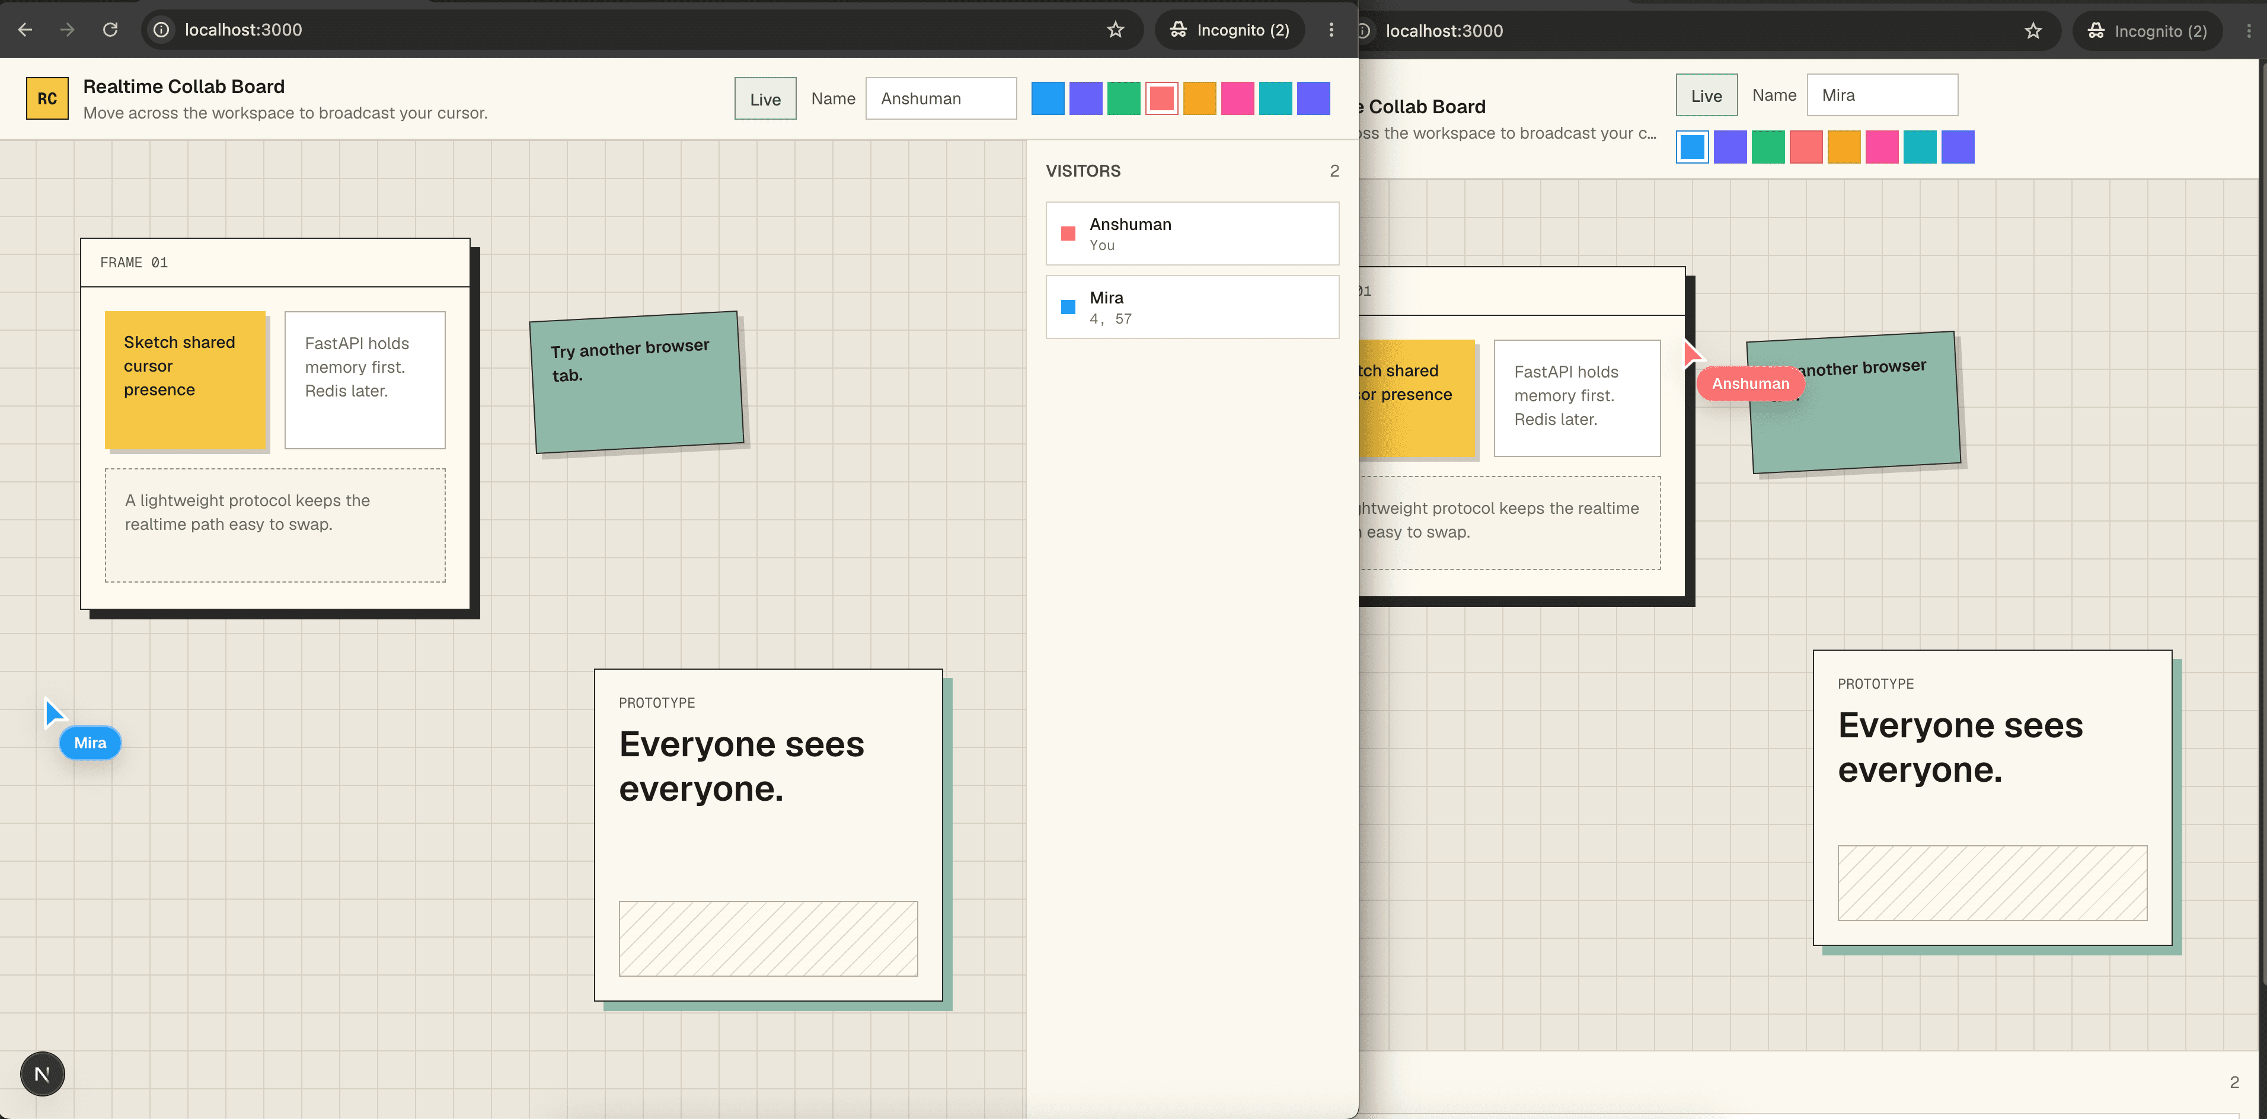The width and height of the screenshot is (2267, 1119).
Task: Pick the orange color swatch in left window
Action: click(x=1199, y=98)
